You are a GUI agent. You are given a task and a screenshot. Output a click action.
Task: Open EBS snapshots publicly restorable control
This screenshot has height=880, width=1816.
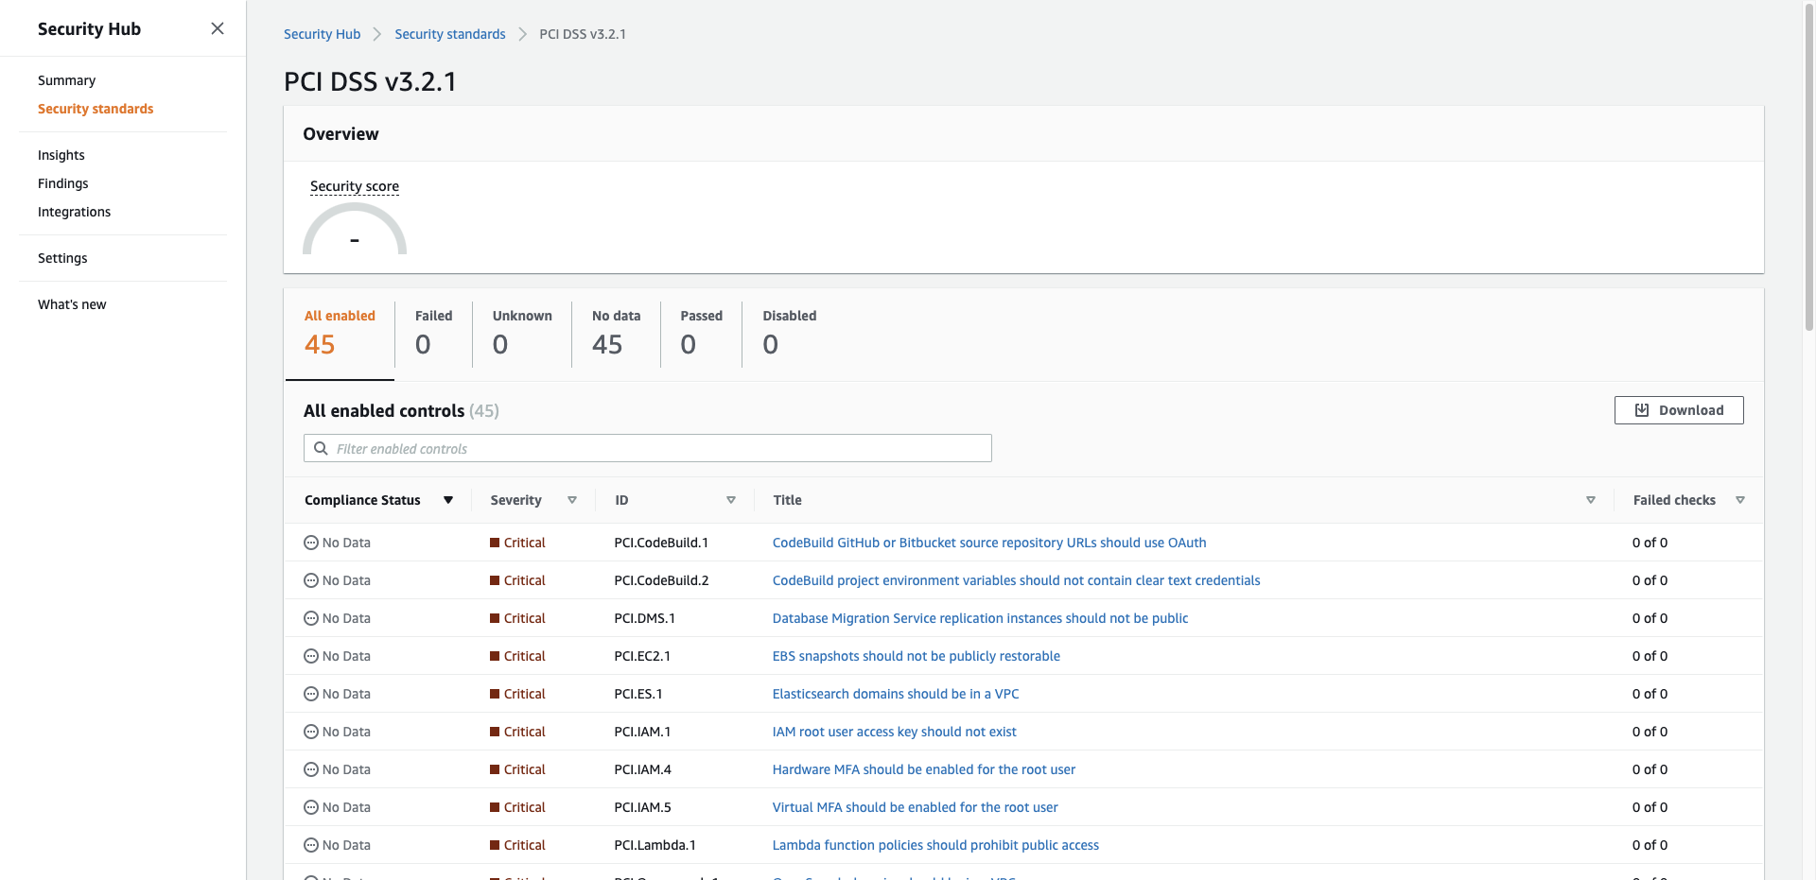(x=916, y=656)
